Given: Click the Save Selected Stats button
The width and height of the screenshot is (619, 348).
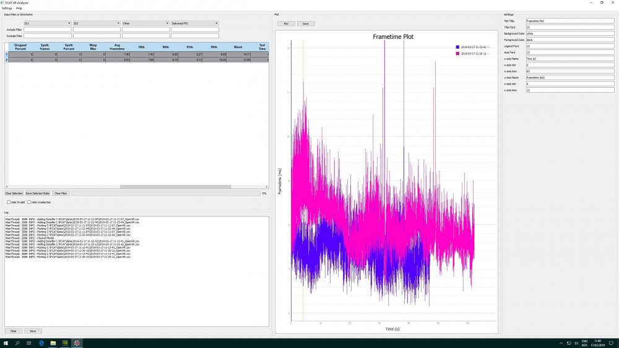Looking at the screenshot, I should pyautogui.click(x=38, y=193).
